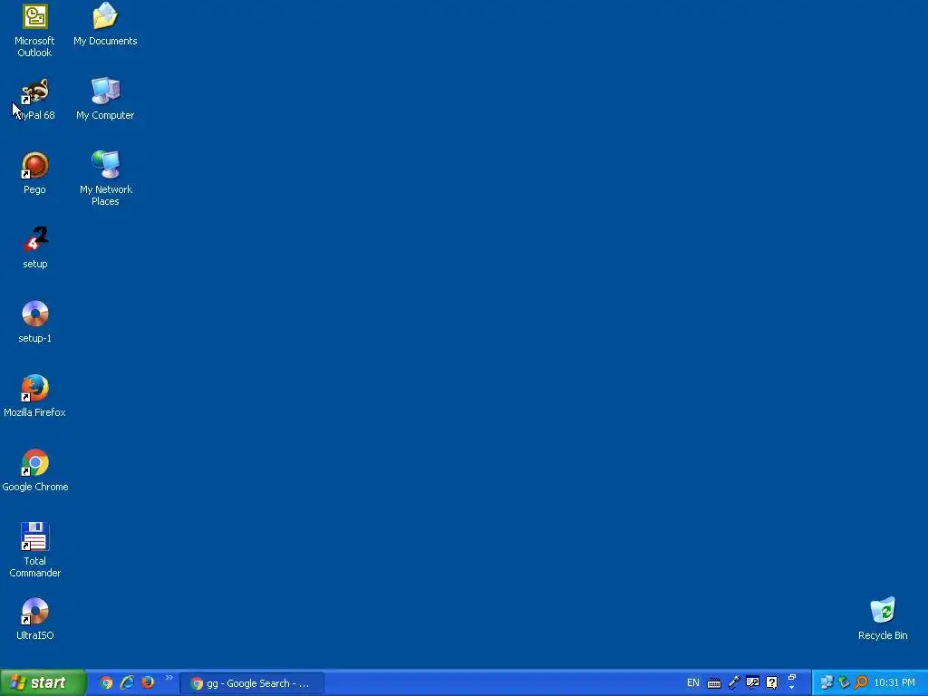
Task: Click the language bar keyboard icon
Action: pos(714,683)
